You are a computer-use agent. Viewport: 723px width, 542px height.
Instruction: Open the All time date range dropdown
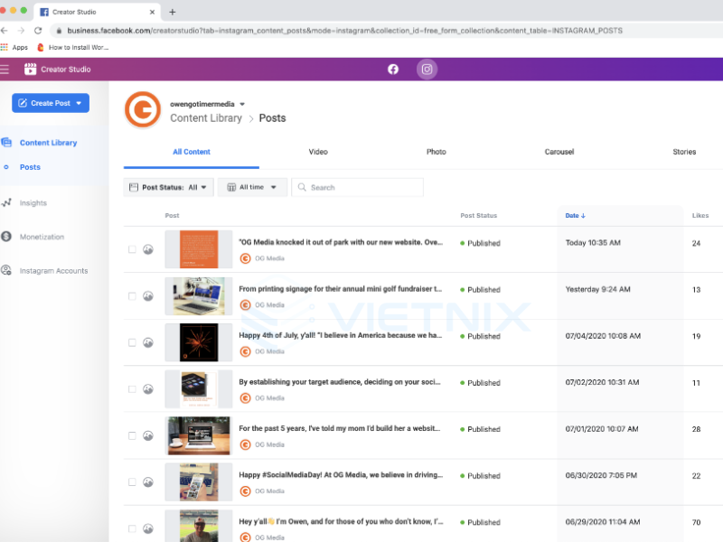coord(252,187)
